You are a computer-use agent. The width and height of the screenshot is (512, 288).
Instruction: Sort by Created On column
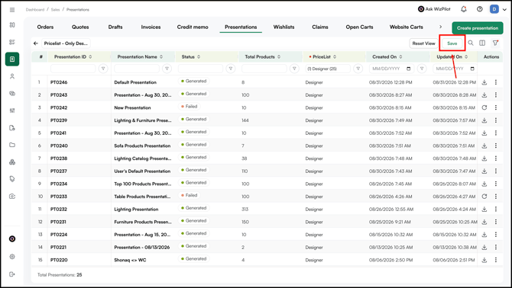400,57
